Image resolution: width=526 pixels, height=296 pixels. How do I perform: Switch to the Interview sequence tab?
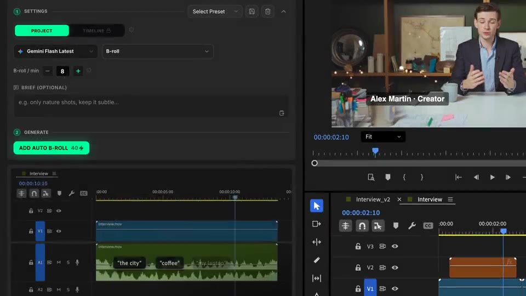[430, 200]
